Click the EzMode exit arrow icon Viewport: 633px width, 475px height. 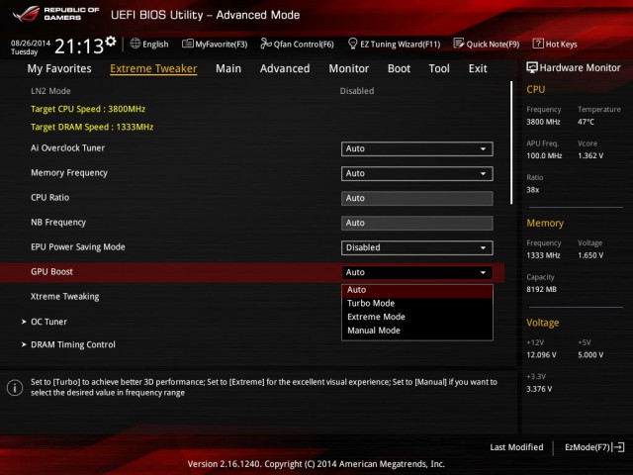click(618, 447)
